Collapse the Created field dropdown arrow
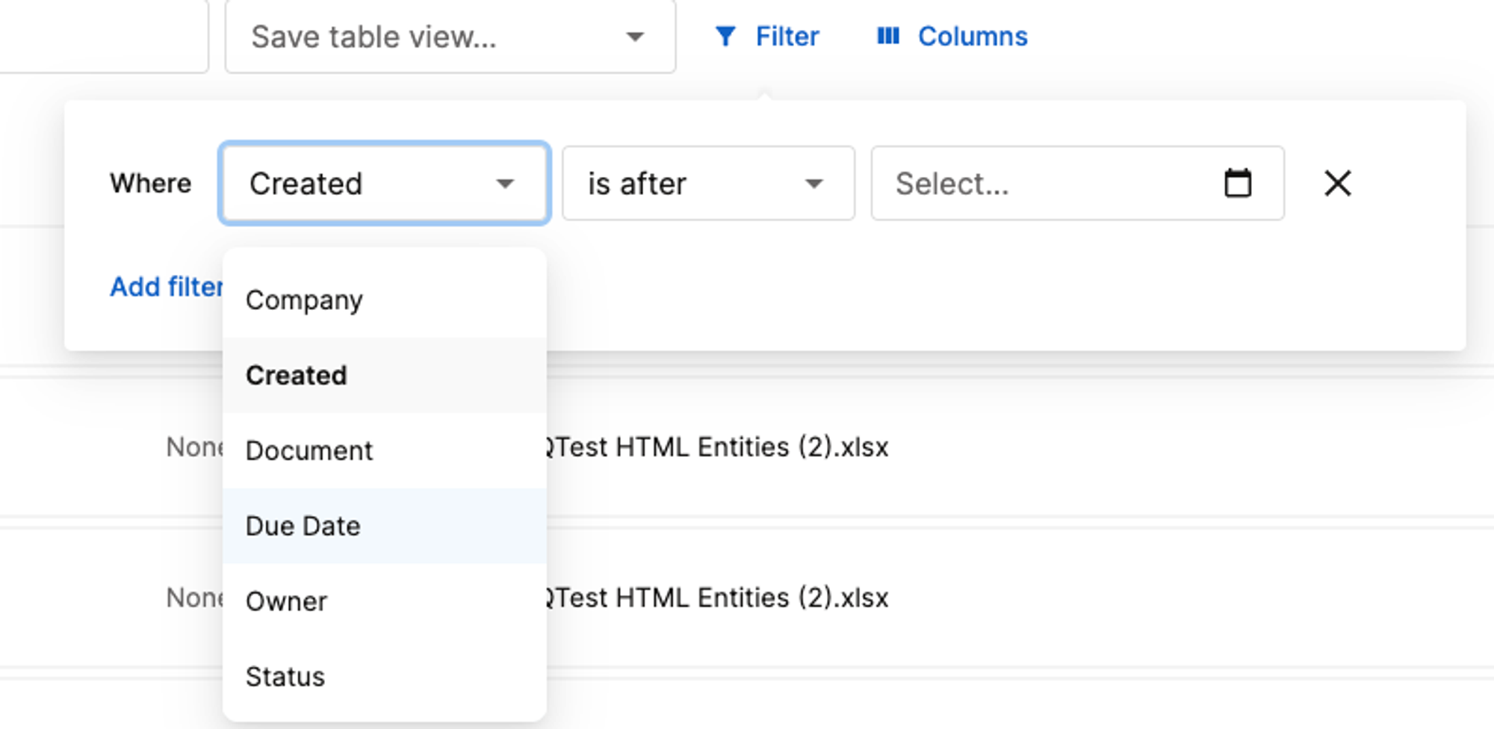 point(506,184)
